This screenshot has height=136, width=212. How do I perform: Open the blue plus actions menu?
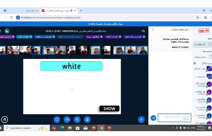141,120
